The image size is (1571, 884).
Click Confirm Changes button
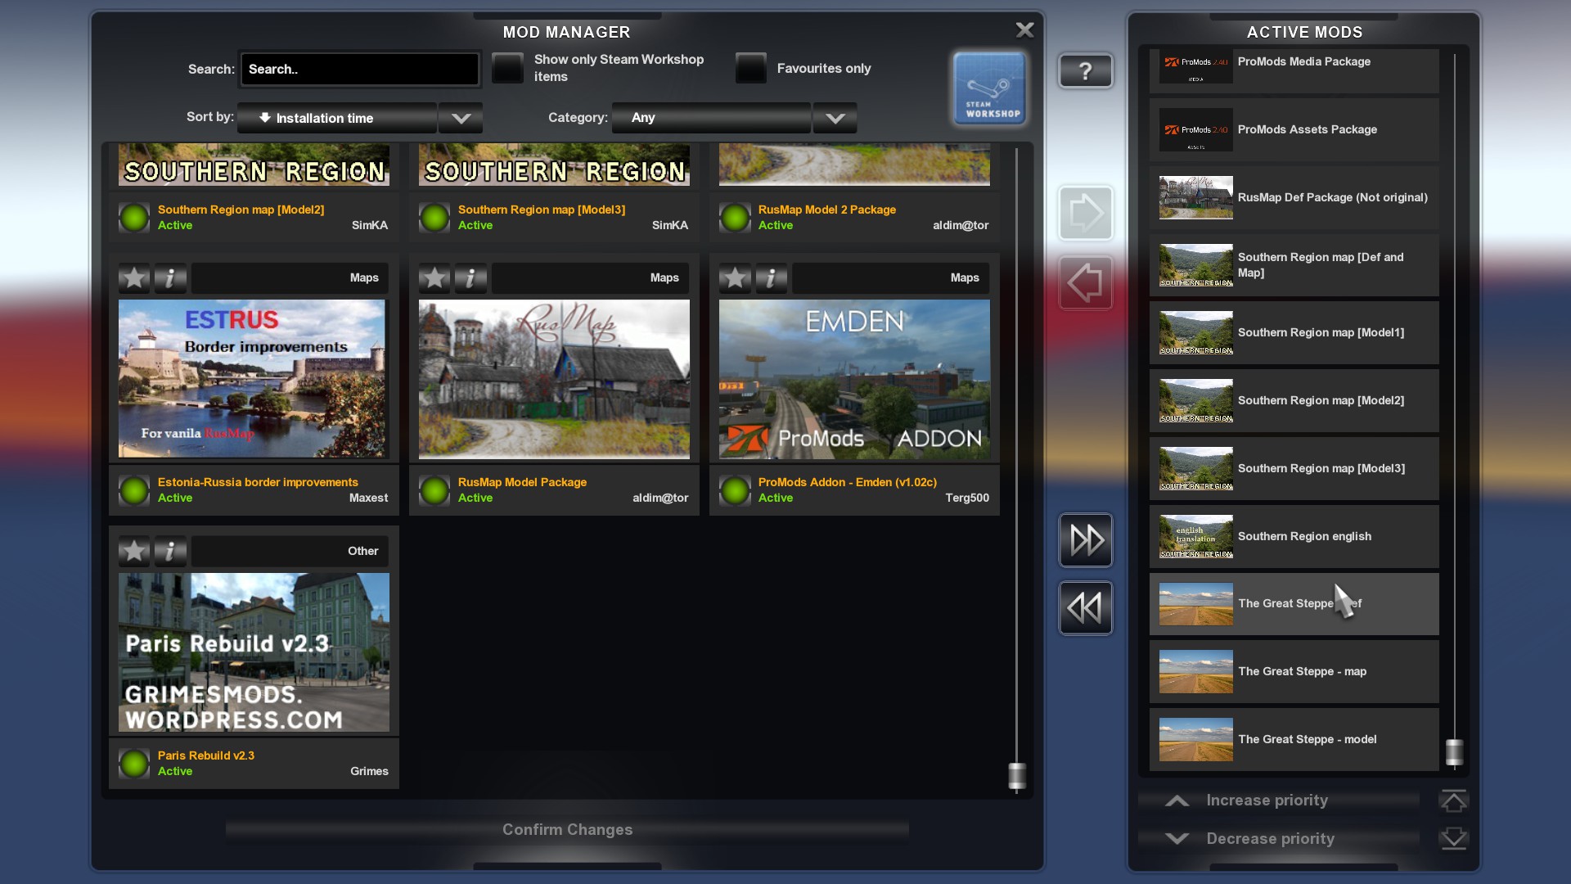point(567,830)
